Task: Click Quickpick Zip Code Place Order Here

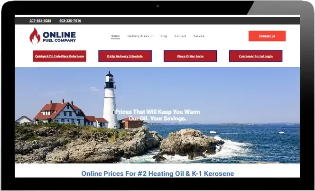Action: point(60,56)
